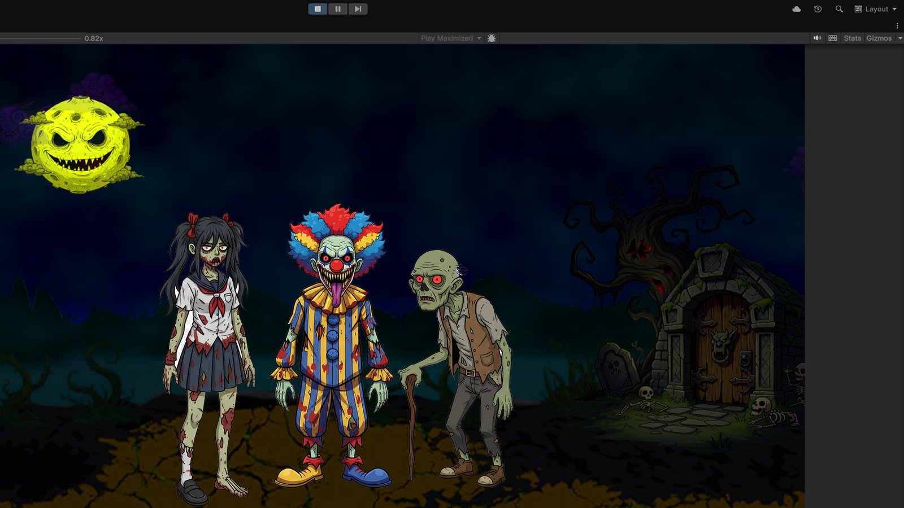Viewport: 904px width, 508px height.
Task: Open the editor Search icon
Action: point(839,9)
